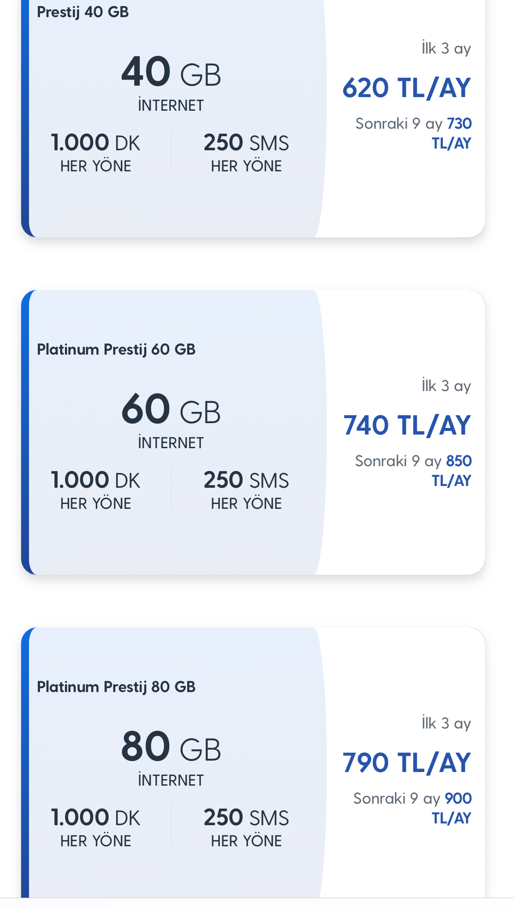Tap 250 SMS her yöne in 40 GB card
The image size is (514, 910).
[x=246, y=152]
